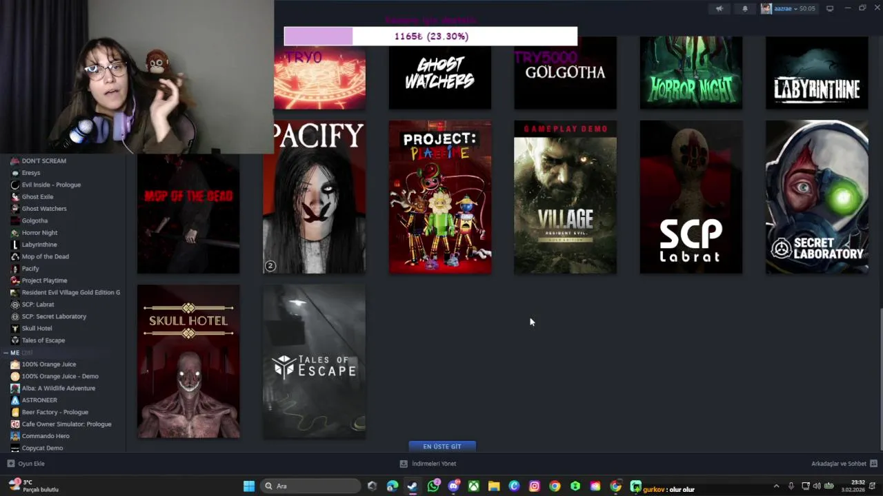Viewport: 883px width, 496px height.
Task: Open Arkadaşlar ve Sohbet friends chat
Action: point(844,464)
